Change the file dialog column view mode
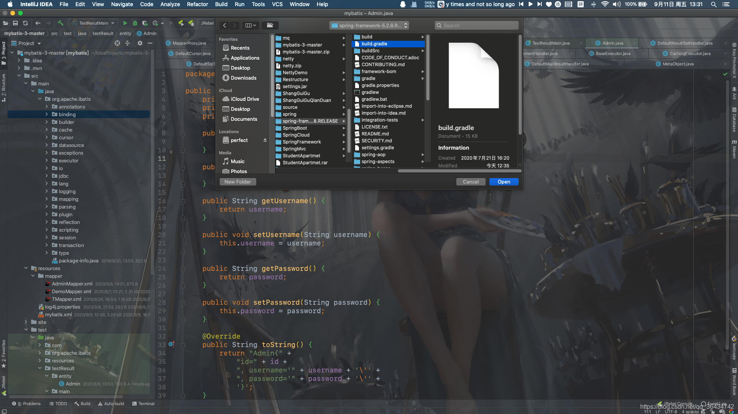Screen dimensions: 738x414 coord(250,25)
